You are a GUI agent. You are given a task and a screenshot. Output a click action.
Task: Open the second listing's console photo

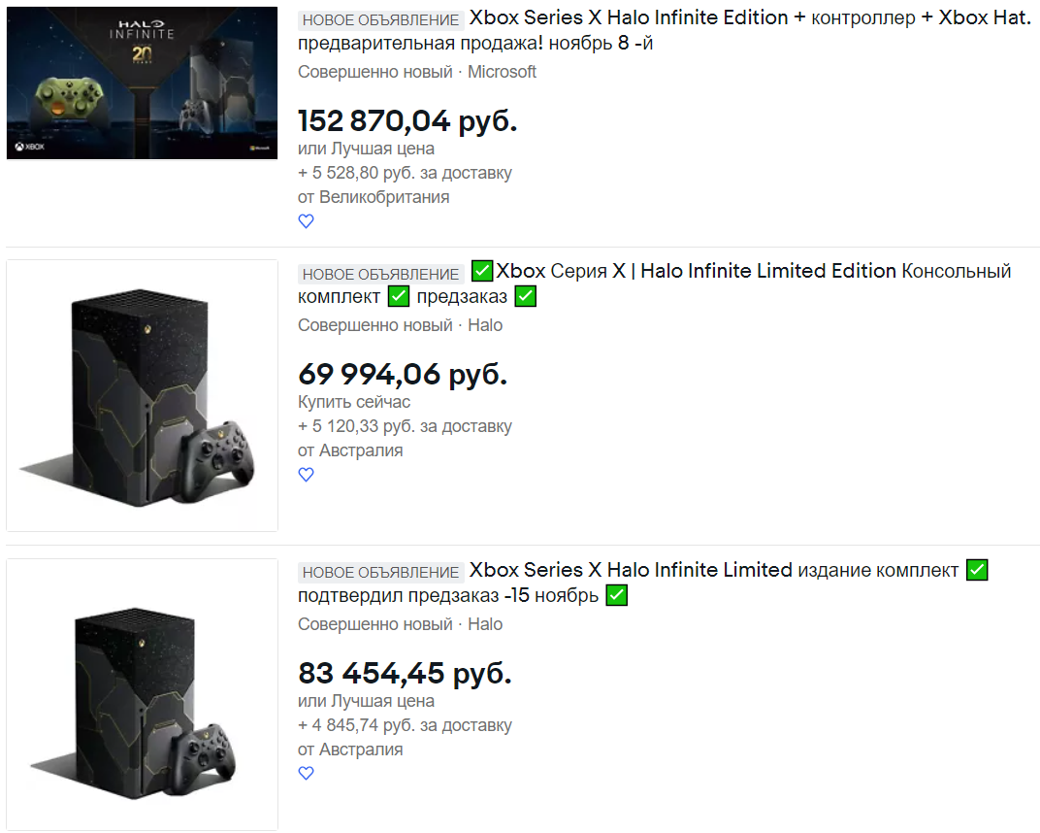[142, 395]
